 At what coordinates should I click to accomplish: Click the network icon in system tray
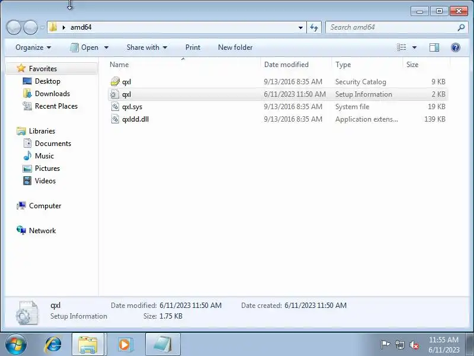click(399, 345)
